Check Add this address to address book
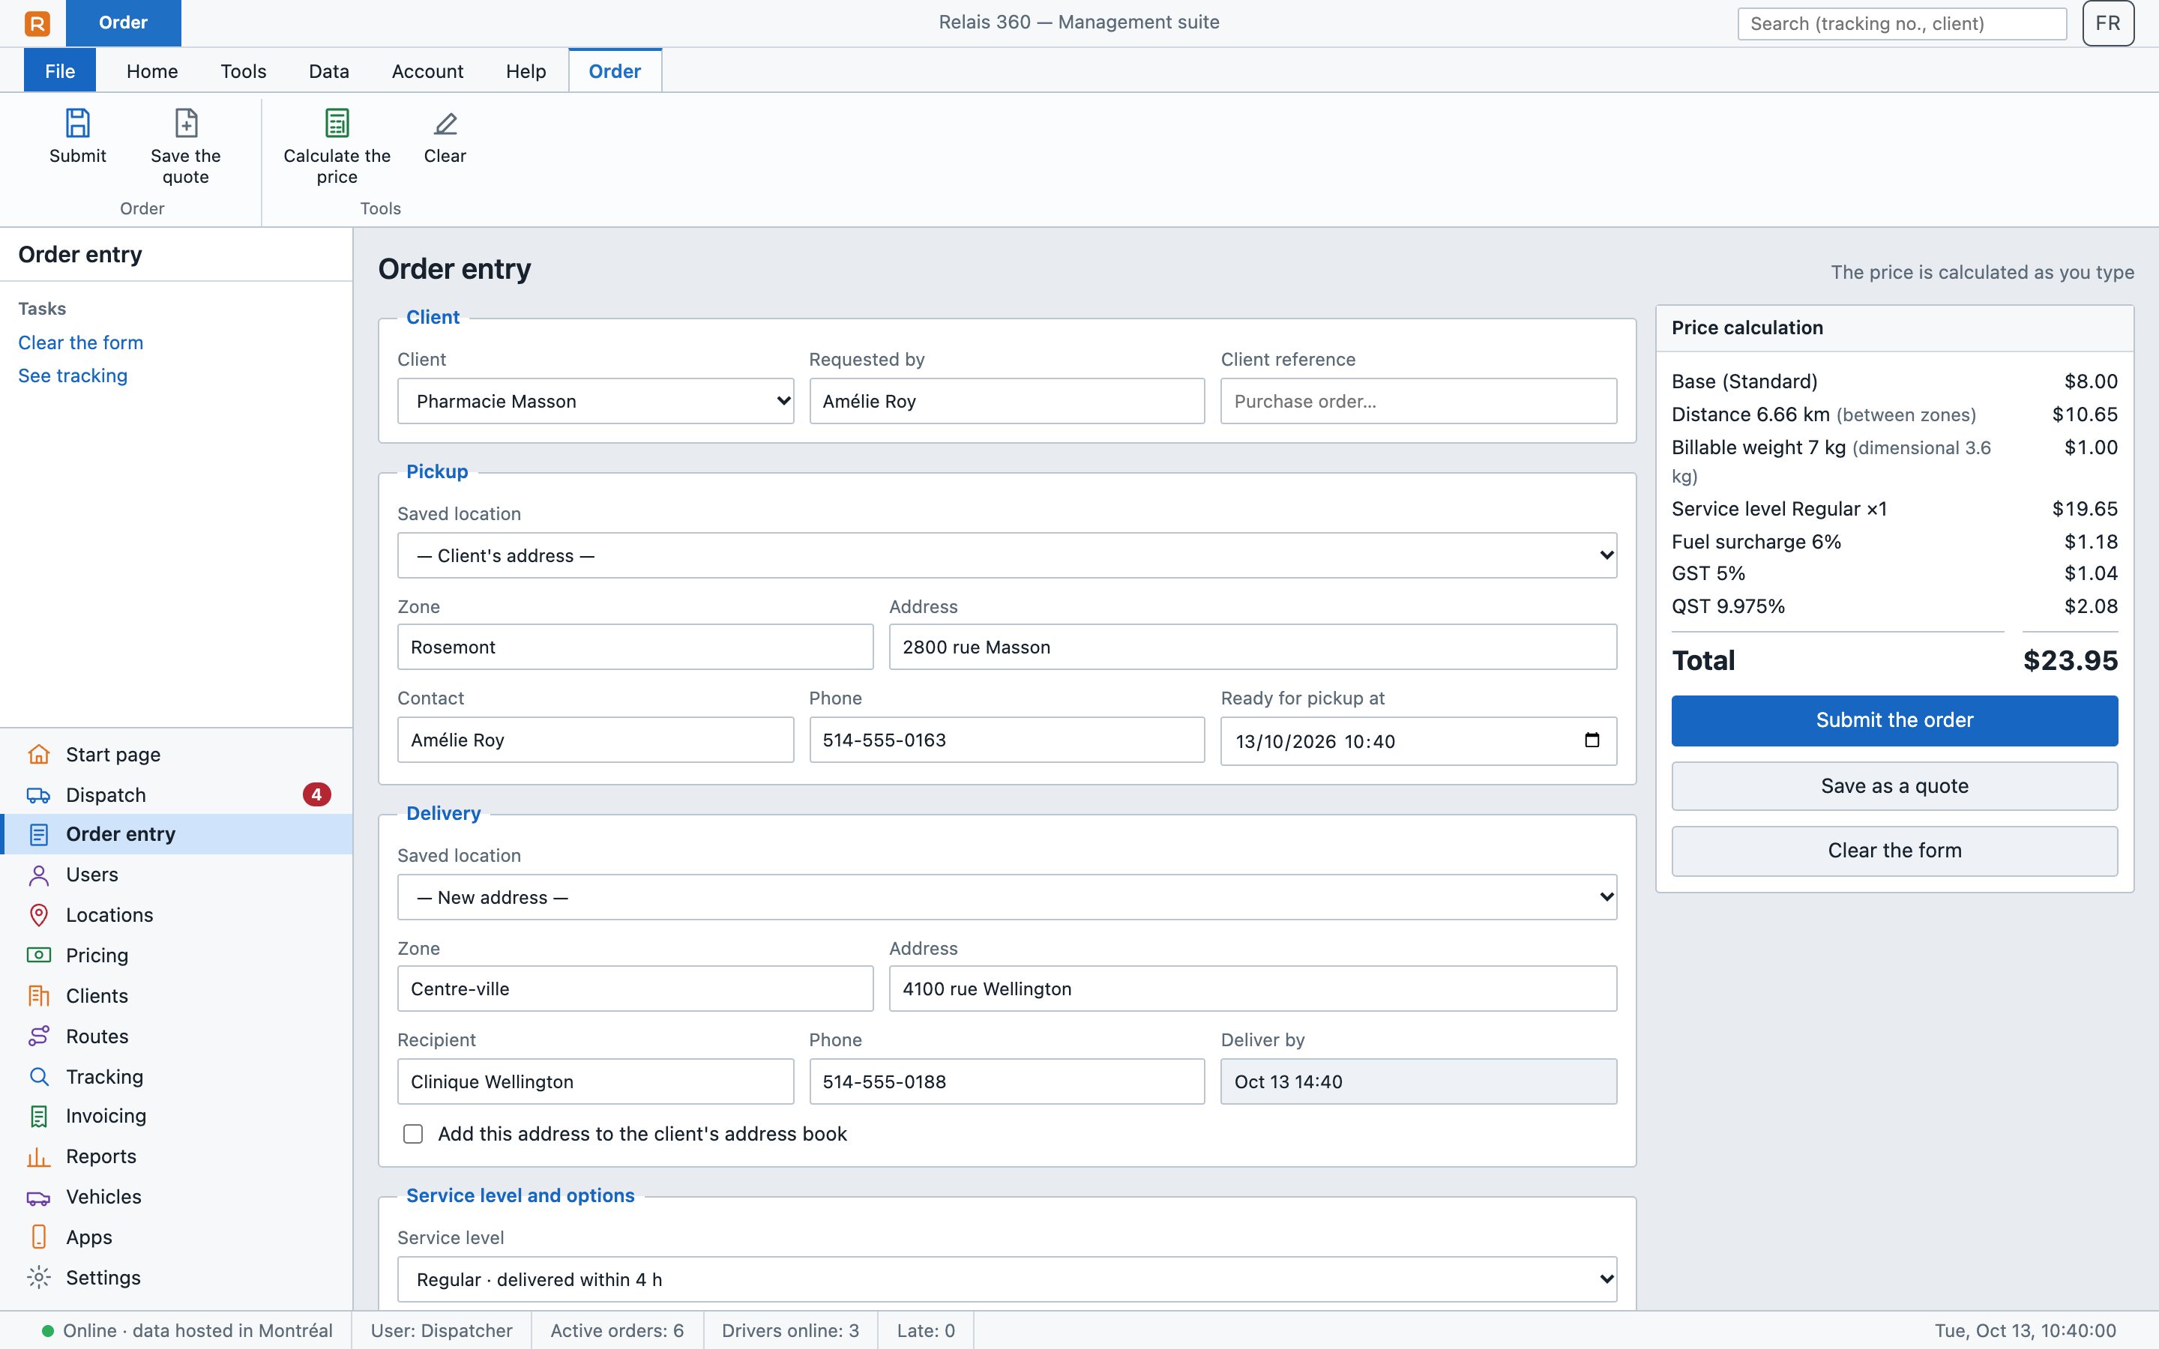Screen dimensions: 2159x1349 tap(413, 1134)
